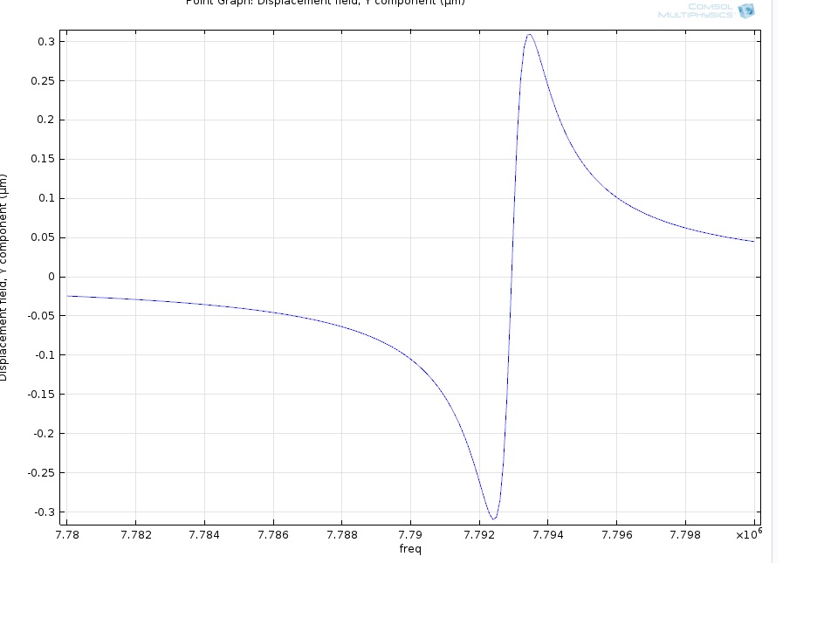The width and height of the screenshot is (824, 625).
Task: Click the vertical Displacement field y-axis label
Action: (x=3, y=278)
